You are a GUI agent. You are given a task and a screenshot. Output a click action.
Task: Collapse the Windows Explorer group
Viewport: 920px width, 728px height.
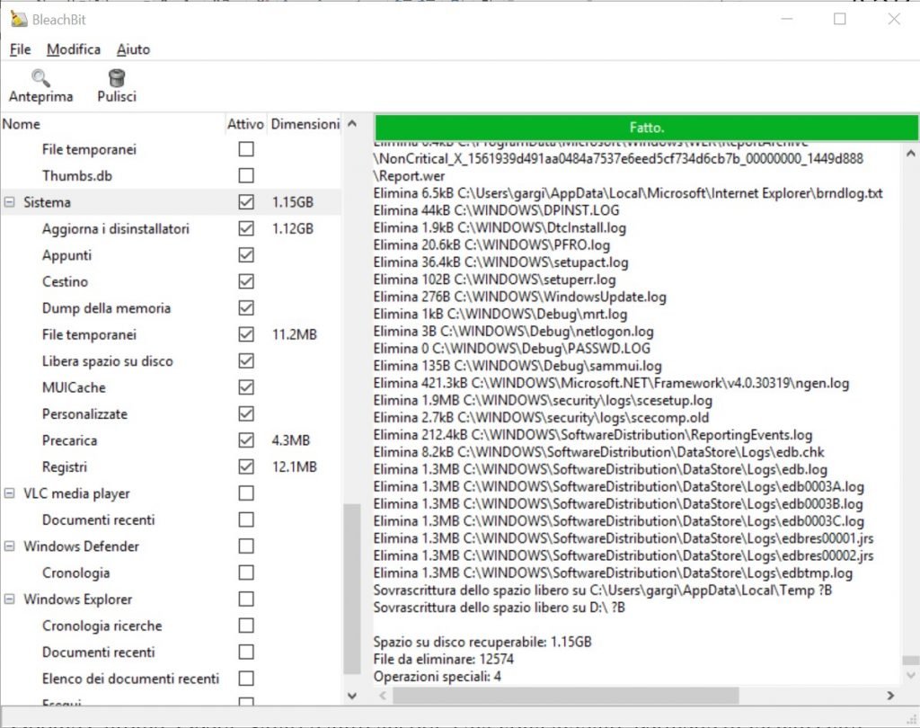(10, 599)
